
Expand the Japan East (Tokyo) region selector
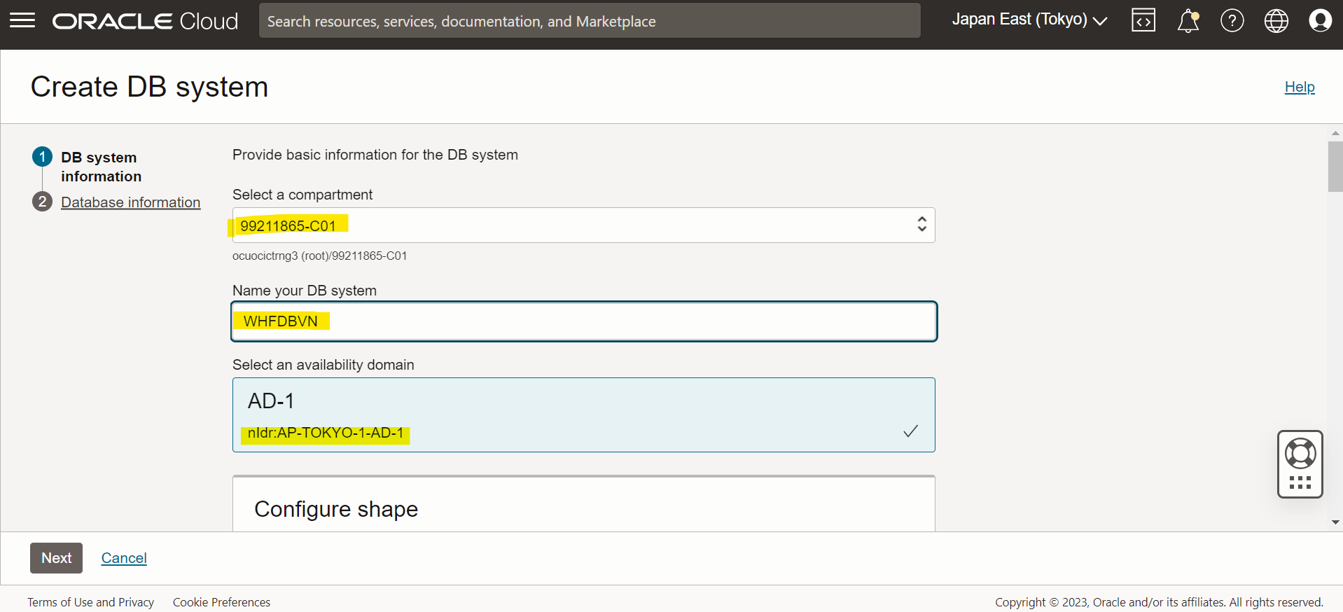[1029, 20]
